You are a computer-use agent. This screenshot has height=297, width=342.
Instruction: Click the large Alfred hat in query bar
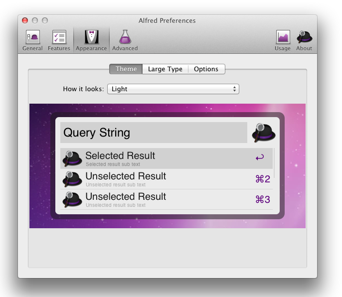pyautogui.click(x=263, y=133)
